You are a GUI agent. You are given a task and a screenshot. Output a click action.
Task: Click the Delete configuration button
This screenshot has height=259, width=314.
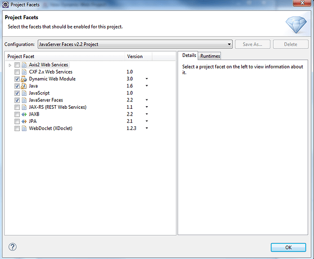coord(291,44)
